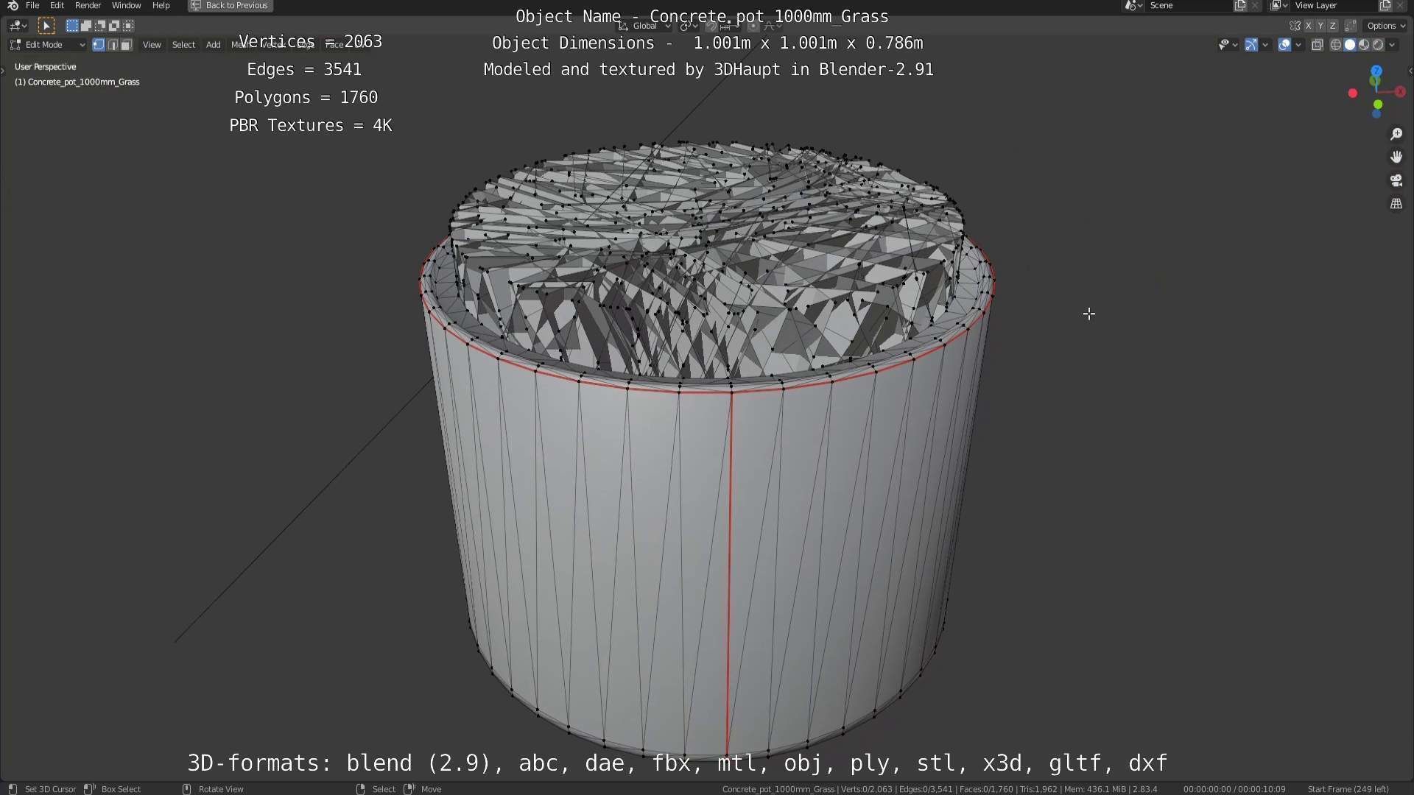
Task: Click the mesh symmetry butterfly icon
Action: [1295, 26]
